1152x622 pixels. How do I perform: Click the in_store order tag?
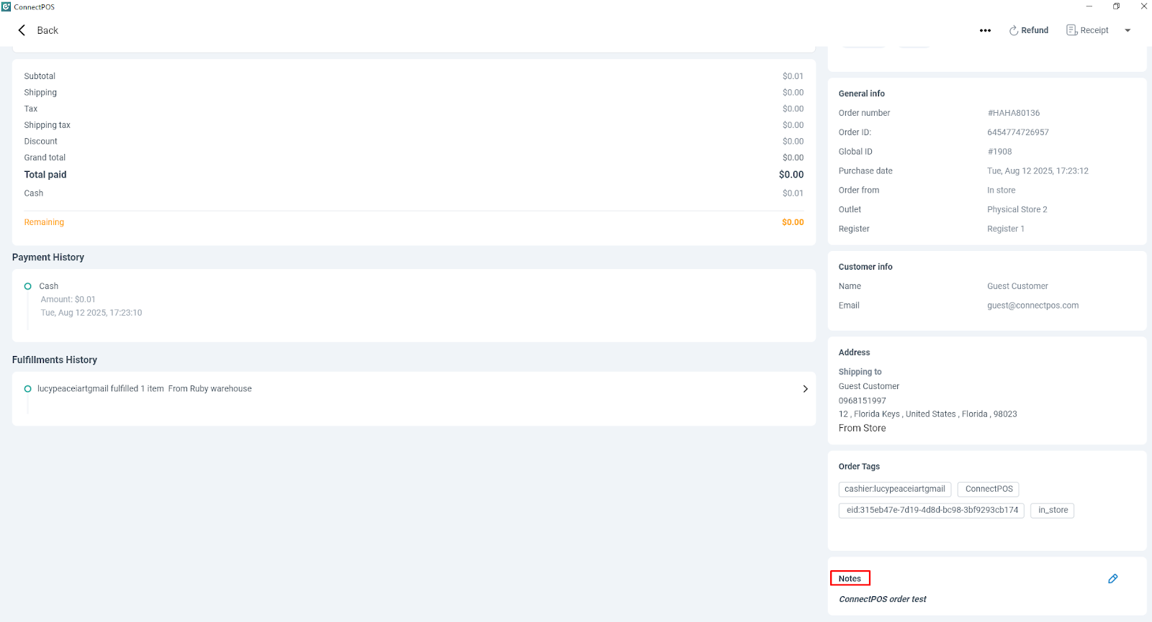(x=1052, y=511)
